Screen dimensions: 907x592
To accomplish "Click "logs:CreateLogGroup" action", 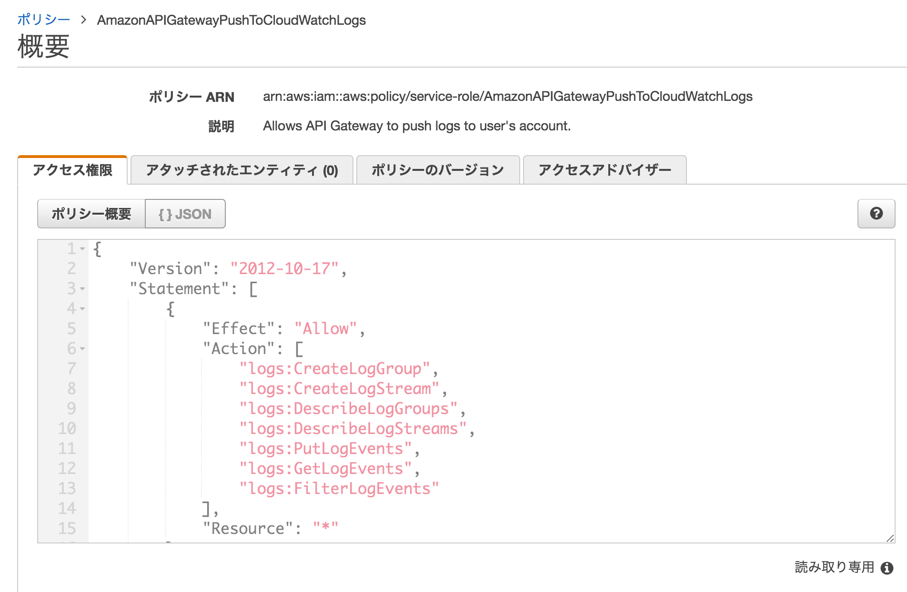I will point(335,369).
